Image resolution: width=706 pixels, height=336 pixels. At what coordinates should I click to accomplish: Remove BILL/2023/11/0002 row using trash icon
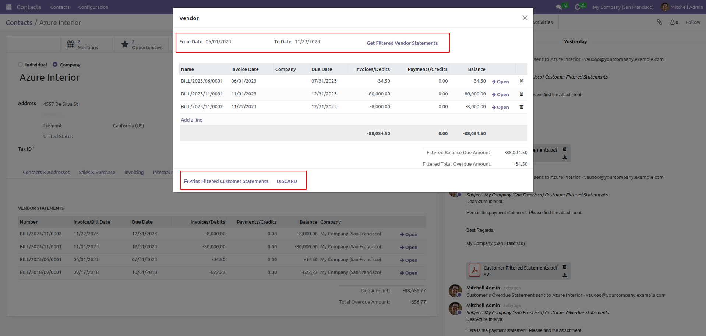pos(521,107)
